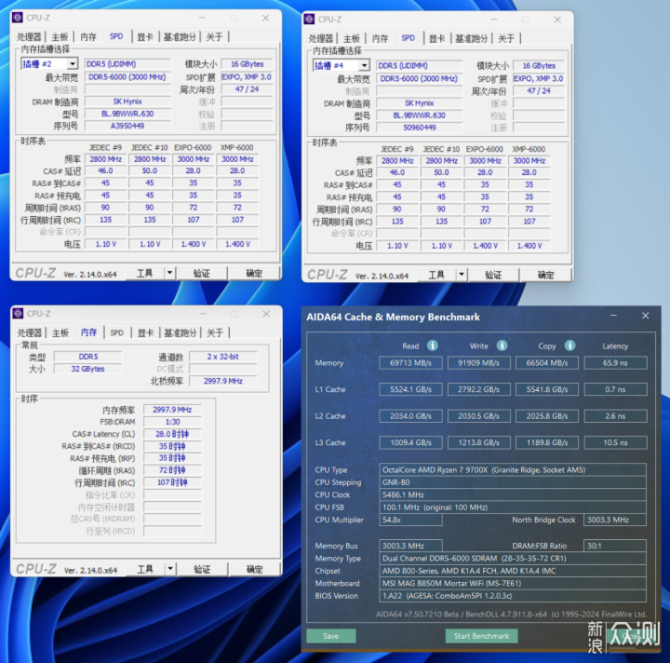Click Memory Latency value 65.9 ns
Image resolution: width=670 pixels, height=663 pixels.
click(615, 363)
